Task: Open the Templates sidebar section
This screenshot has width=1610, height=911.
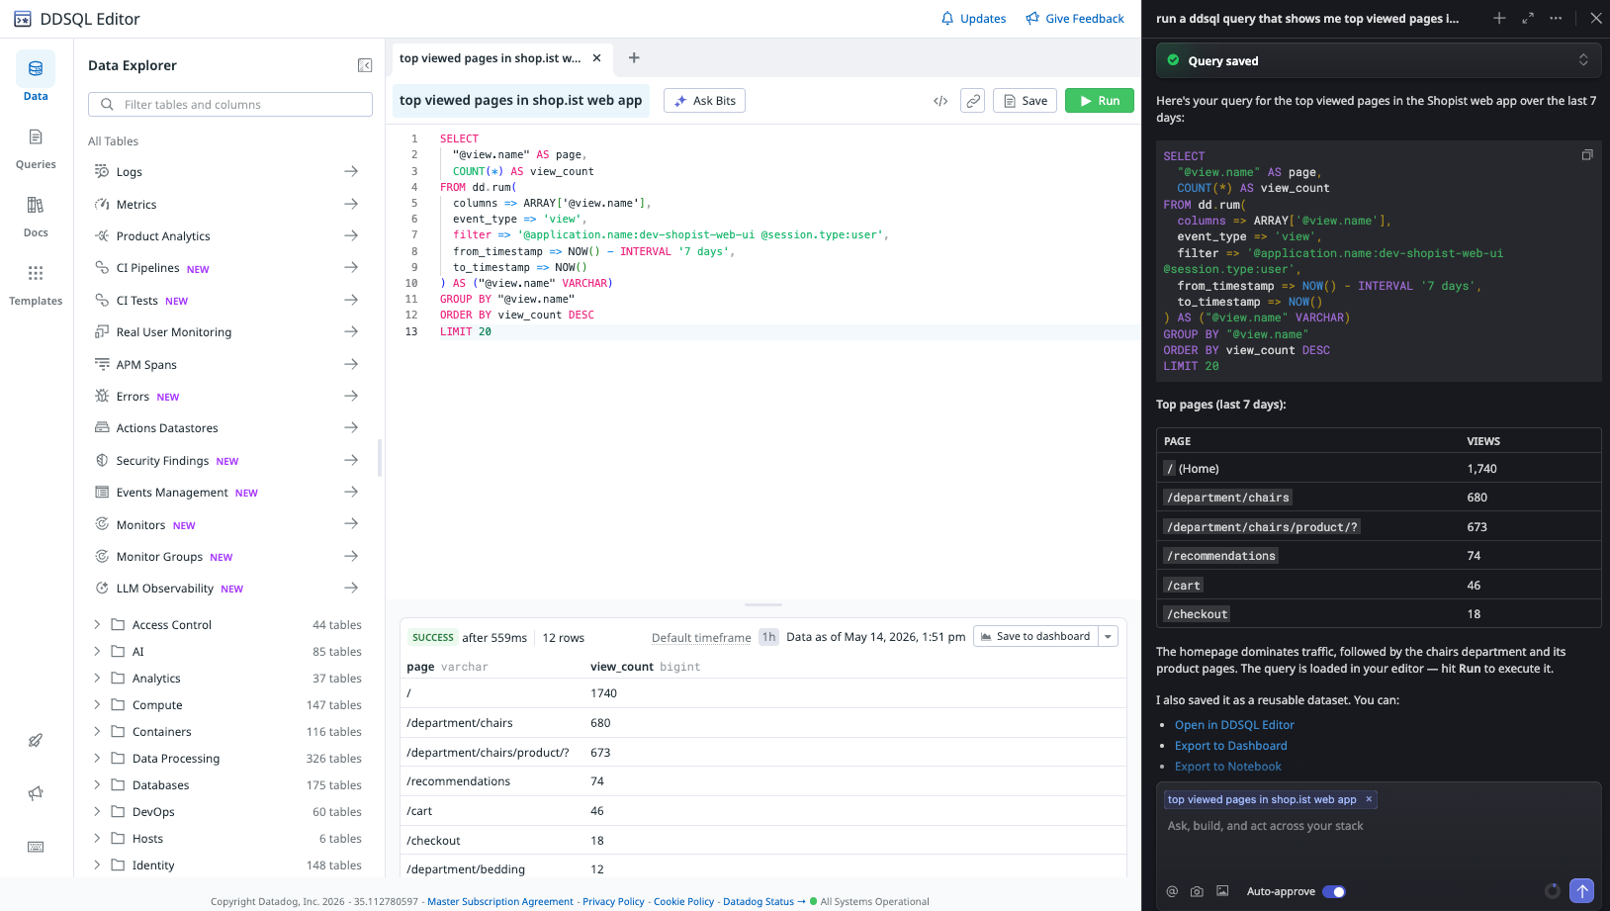Action: 36,283
